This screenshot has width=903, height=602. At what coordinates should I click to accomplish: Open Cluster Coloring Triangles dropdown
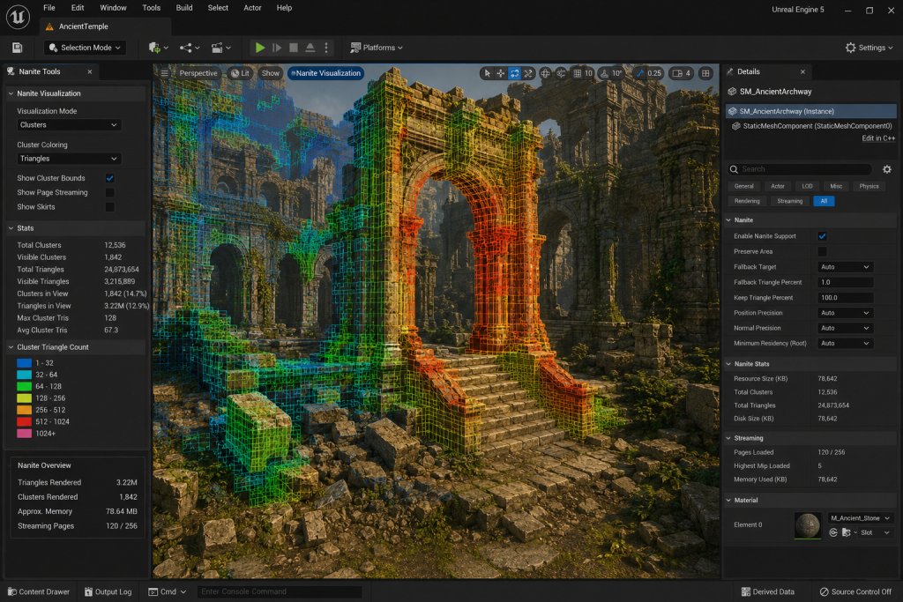coord(69,159)
